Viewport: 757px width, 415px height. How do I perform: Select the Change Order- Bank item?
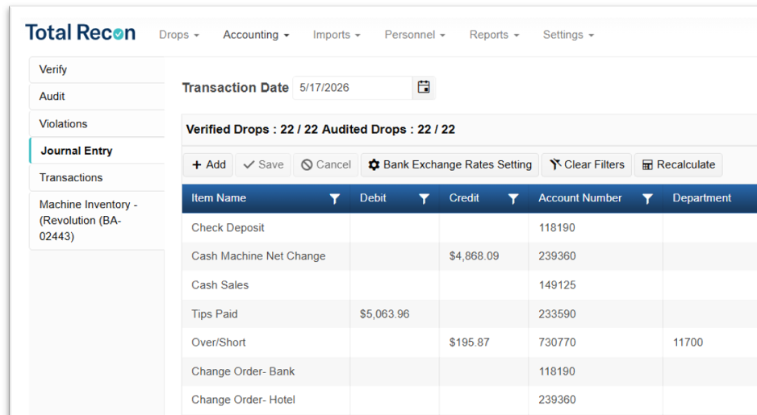(x=243, y=371)
